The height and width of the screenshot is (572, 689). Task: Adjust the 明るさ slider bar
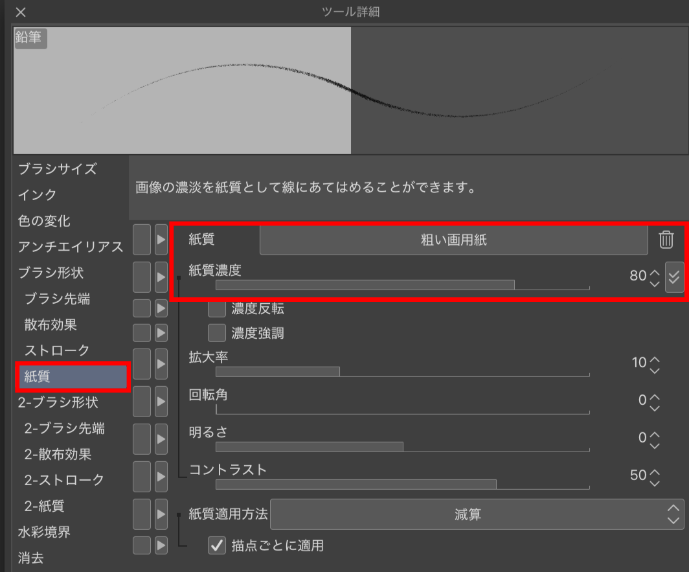click(x=403, y=447)
